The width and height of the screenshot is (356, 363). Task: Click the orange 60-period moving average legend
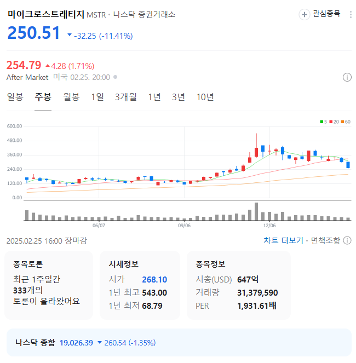pyautogui.click(x=346, y=122)
